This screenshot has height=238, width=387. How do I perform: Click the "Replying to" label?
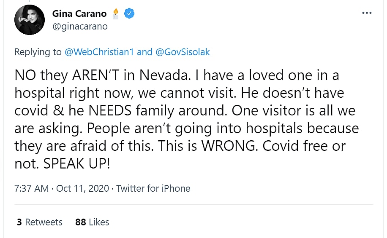[38, 52]
